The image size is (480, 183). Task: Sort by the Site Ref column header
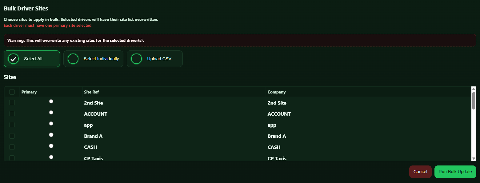coord(91,92)
